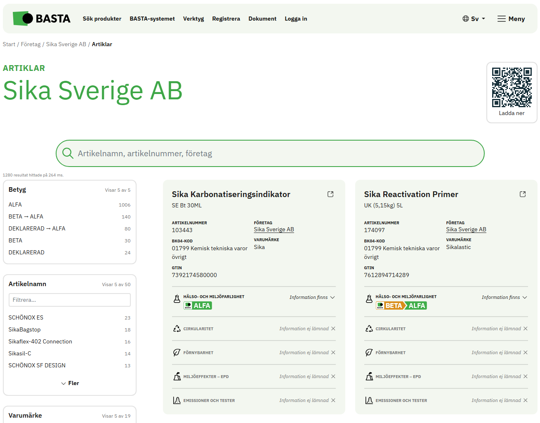
Task: Click the Artikelnamn Filtrera input field
Action: click(69, 300)
